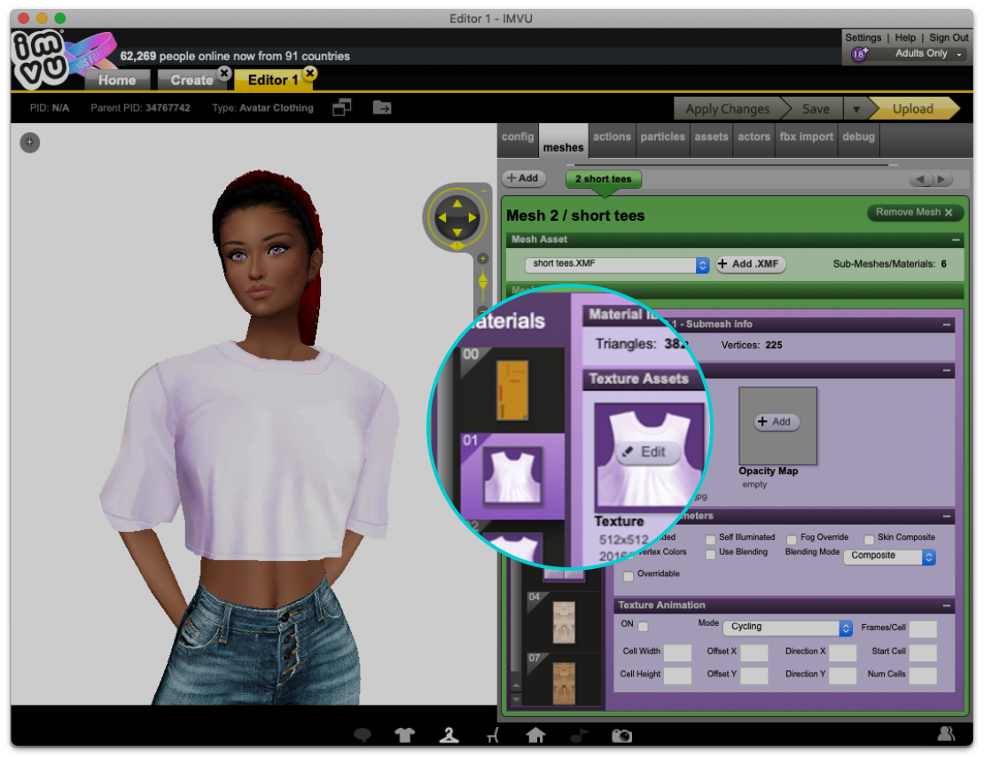
Task: Click the zoom-in plus on camera slider
Action: click(482, 258)
